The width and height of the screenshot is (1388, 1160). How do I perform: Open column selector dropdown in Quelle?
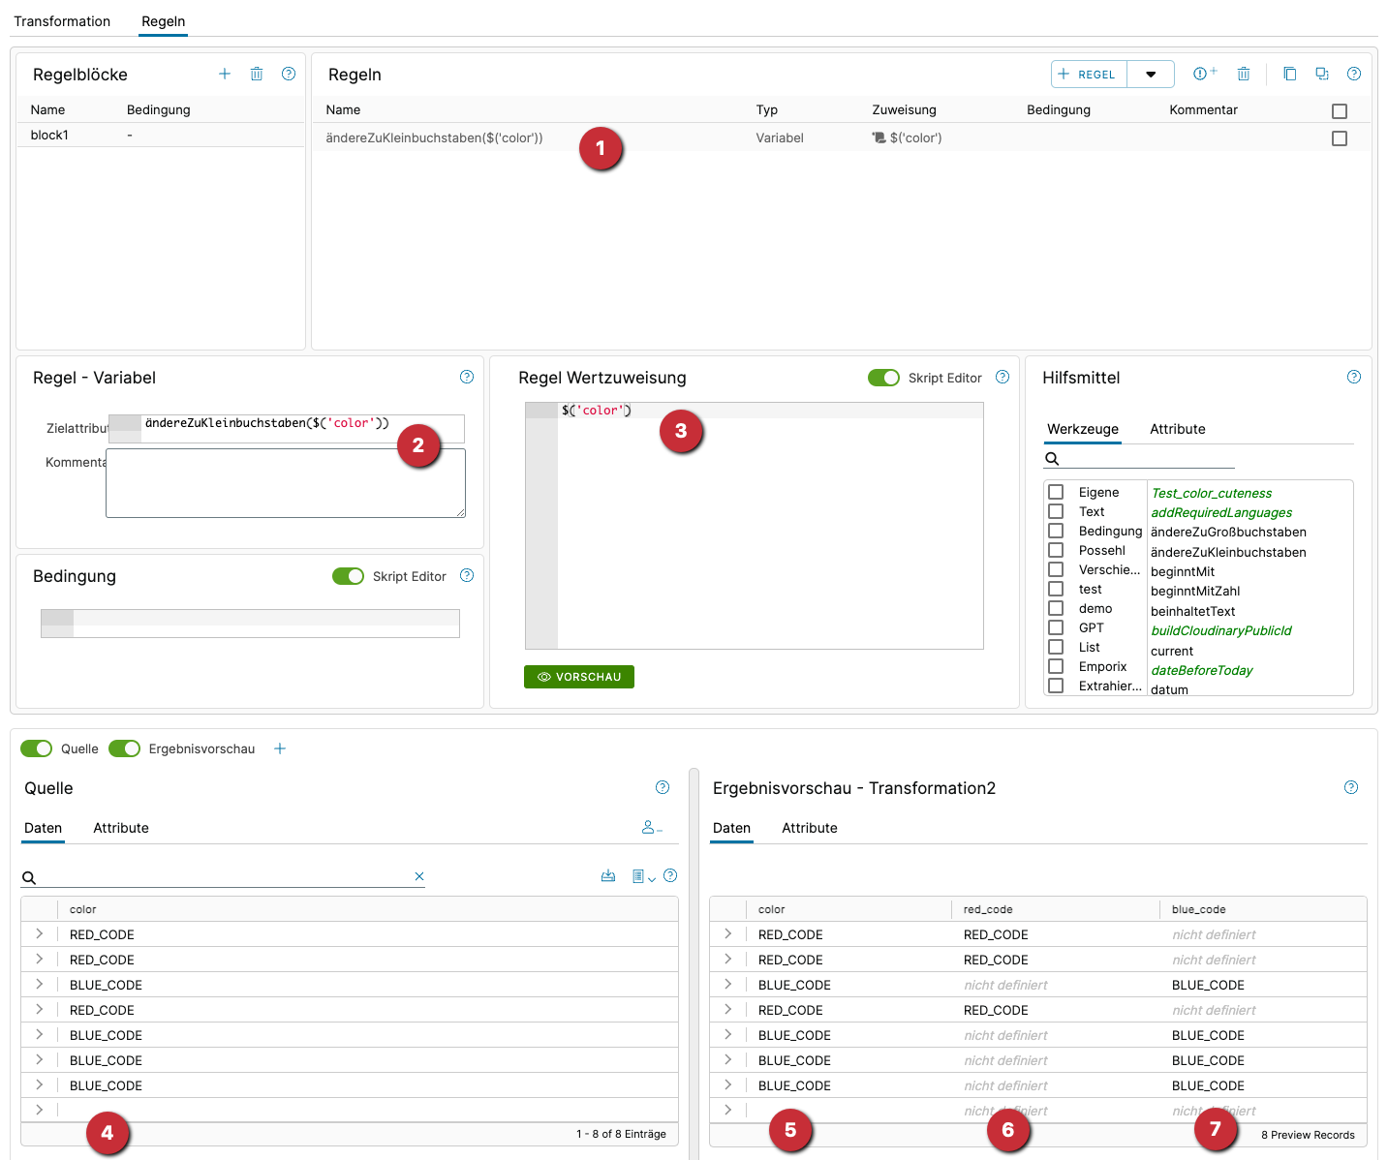[x=643, y=876]
